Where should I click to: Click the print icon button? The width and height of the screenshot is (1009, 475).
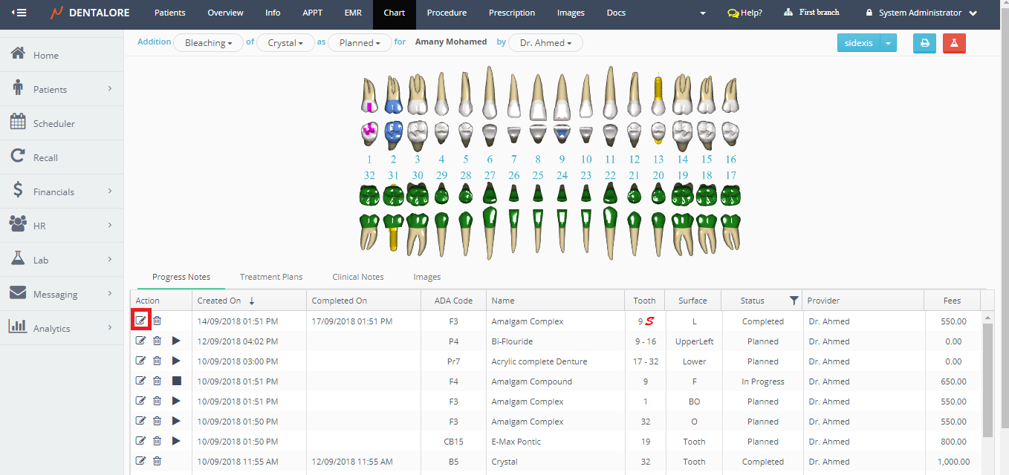[x=924, y=43]
